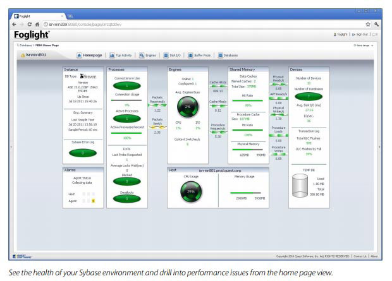Open the Homepage tab

(x=90, y=55)
